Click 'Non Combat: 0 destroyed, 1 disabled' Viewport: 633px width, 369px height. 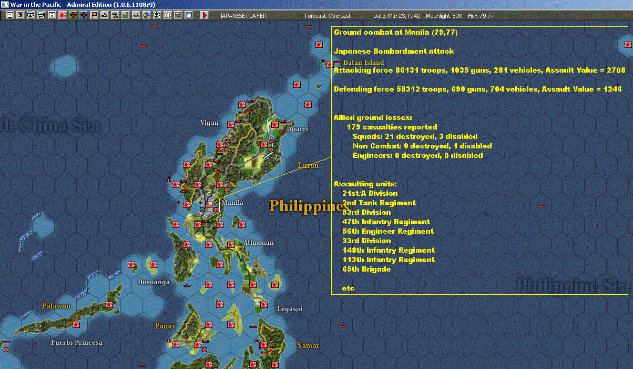422,146
